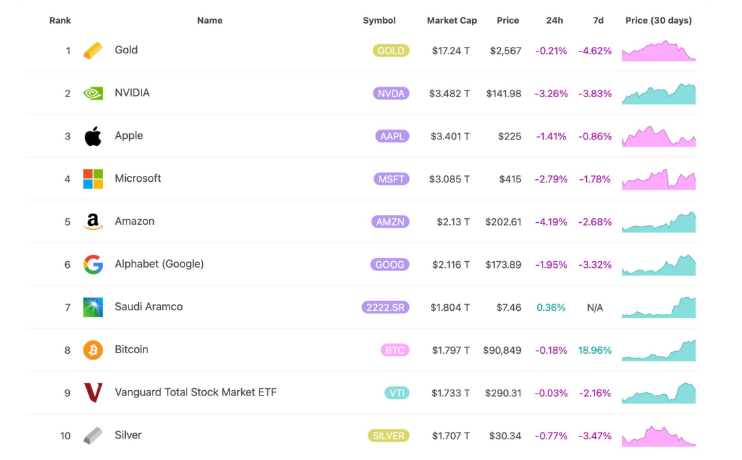Click the Microsoft logo icon
This screenshot has height=460, width=742.
tap(93, 179)
